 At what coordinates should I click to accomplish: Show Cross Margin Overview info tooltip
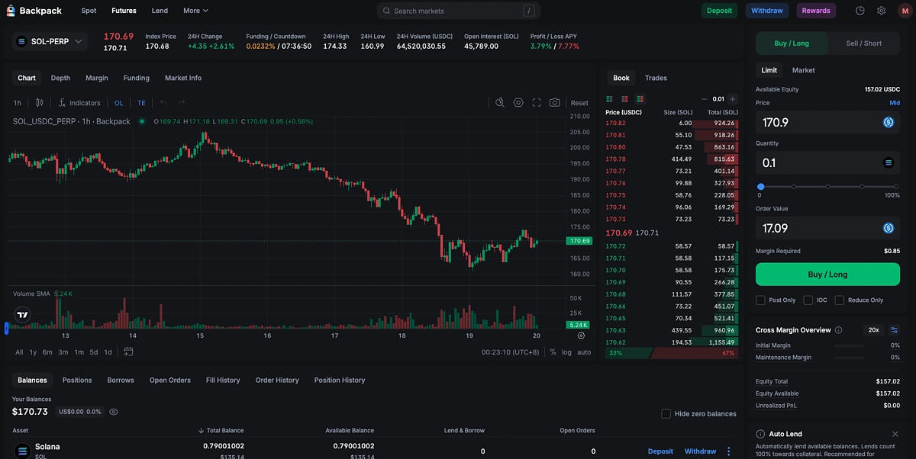[x=839, y=330]
